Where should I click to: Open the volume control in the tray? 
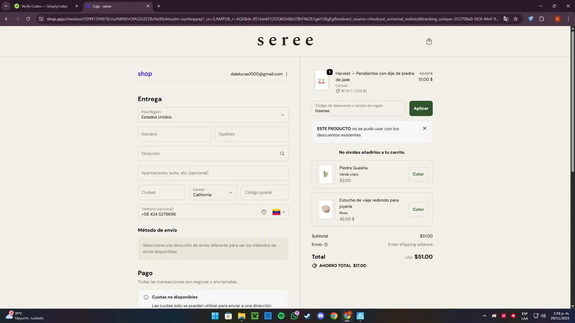[x=543, y=316]
